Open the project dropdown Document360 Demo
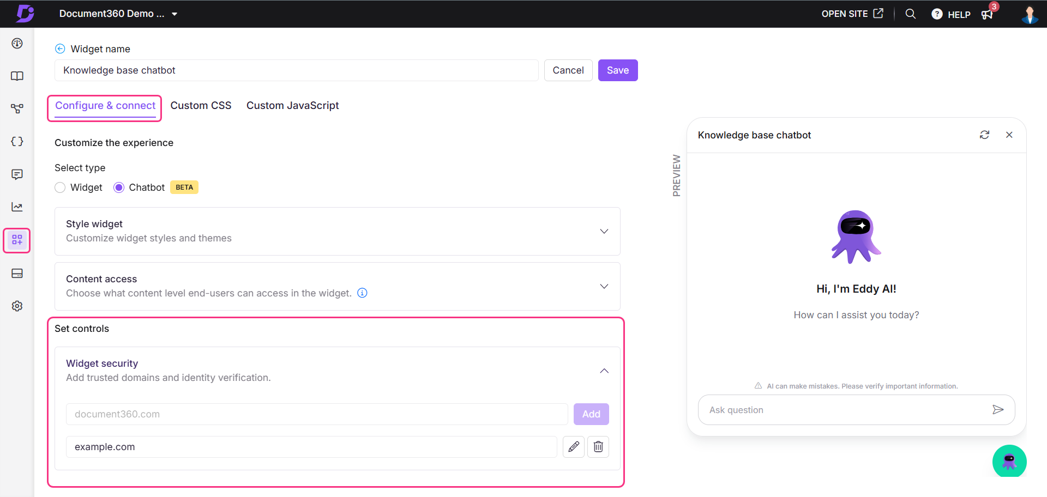1047x497 pixels. click(118, 14)
